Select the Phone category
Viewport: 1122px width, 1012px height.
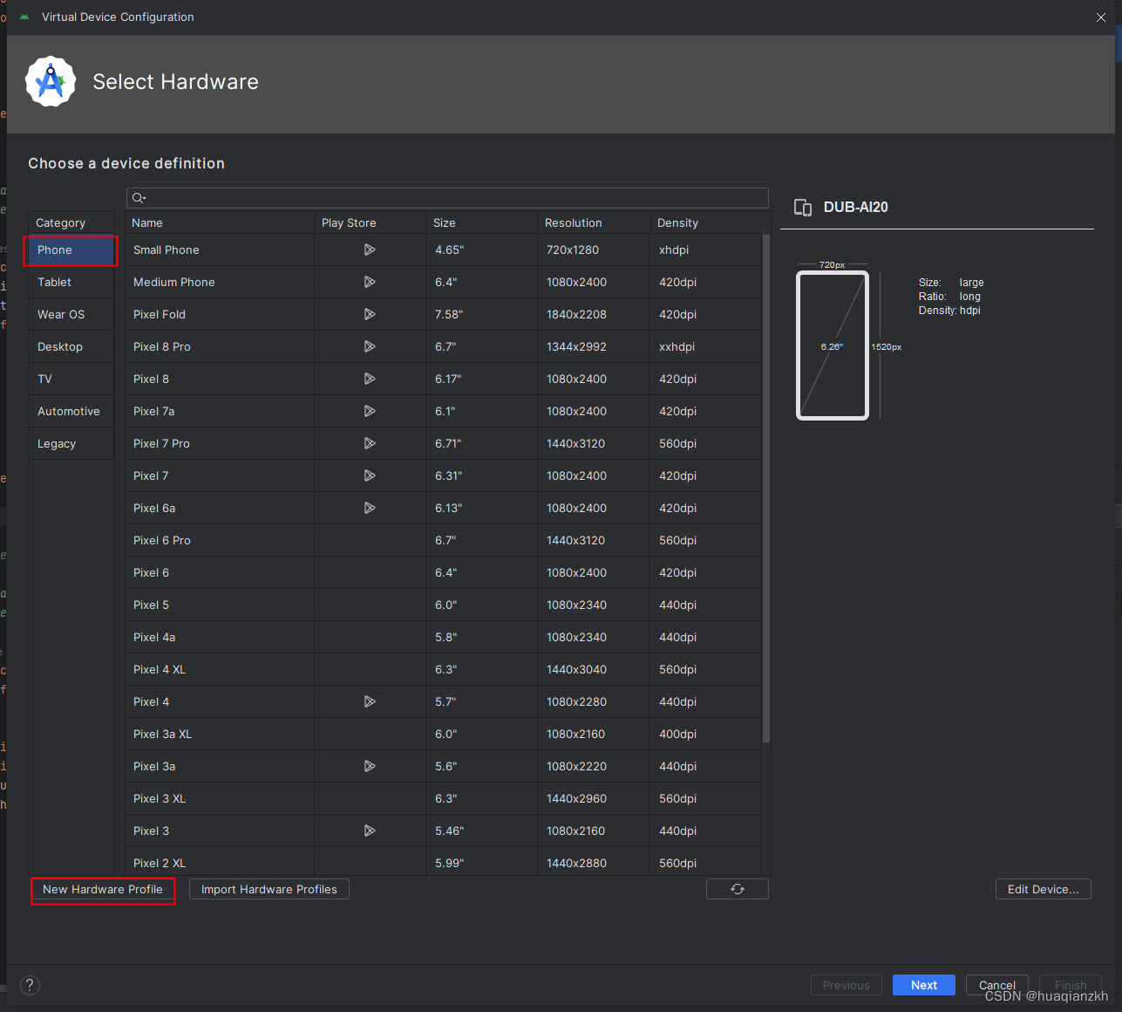click(71, 250)
